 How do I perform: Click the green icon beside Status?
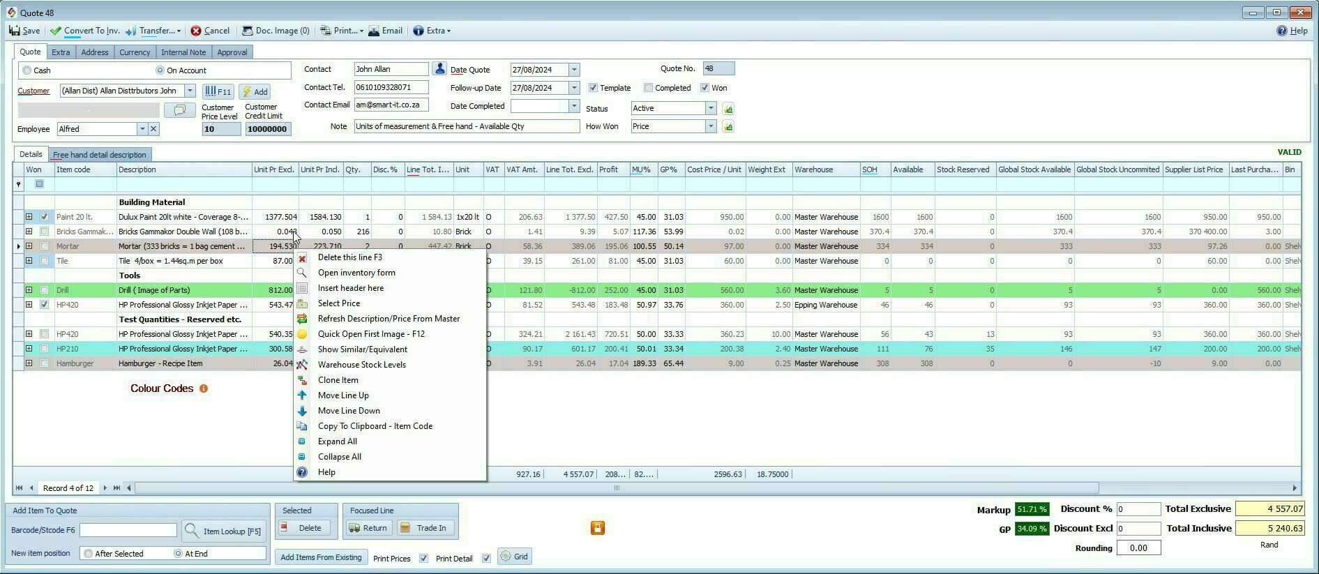coord(728,109)
